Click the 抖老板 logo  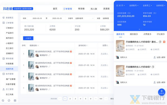tap(8, 9)
